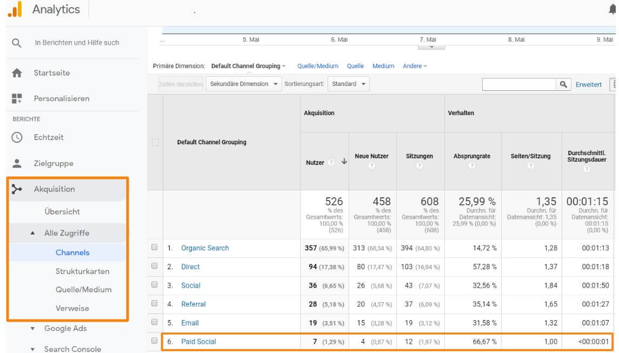Screen dimensions: 619x353
Task: Click the help icon under Absprungrate
Action: pos(471,165)
